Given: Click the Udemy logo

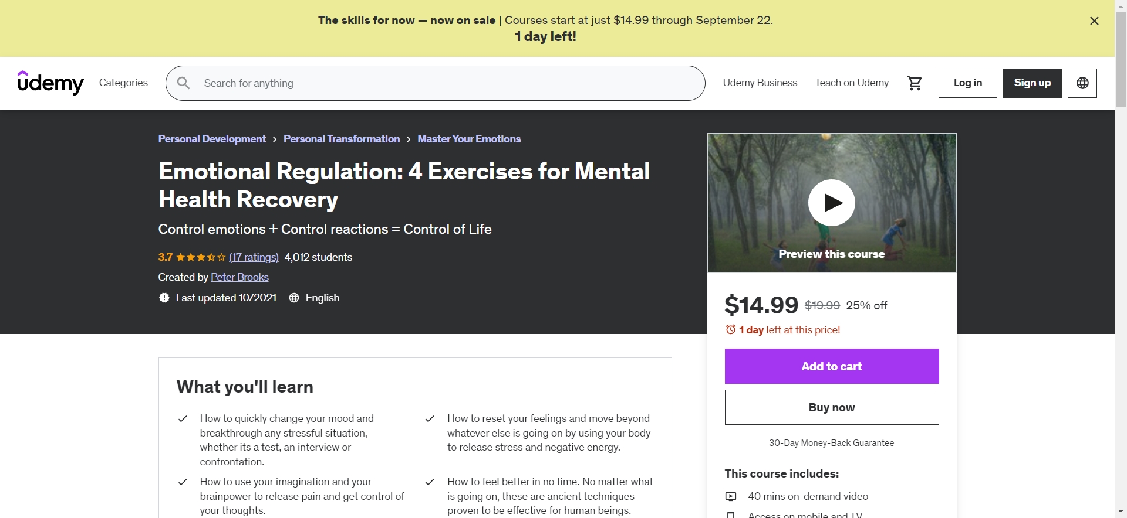Looking at the screenshot, I should [50, 83].
